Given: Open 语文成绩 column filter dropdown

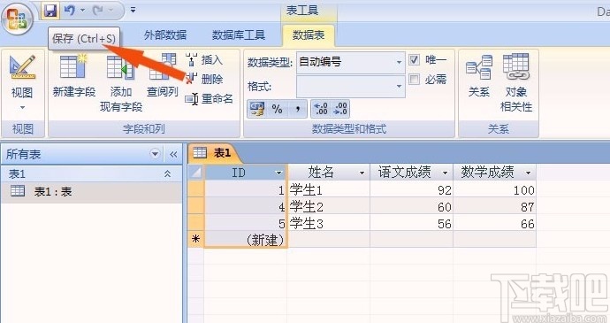Looking at the screenshot, I should pos(445,173).
